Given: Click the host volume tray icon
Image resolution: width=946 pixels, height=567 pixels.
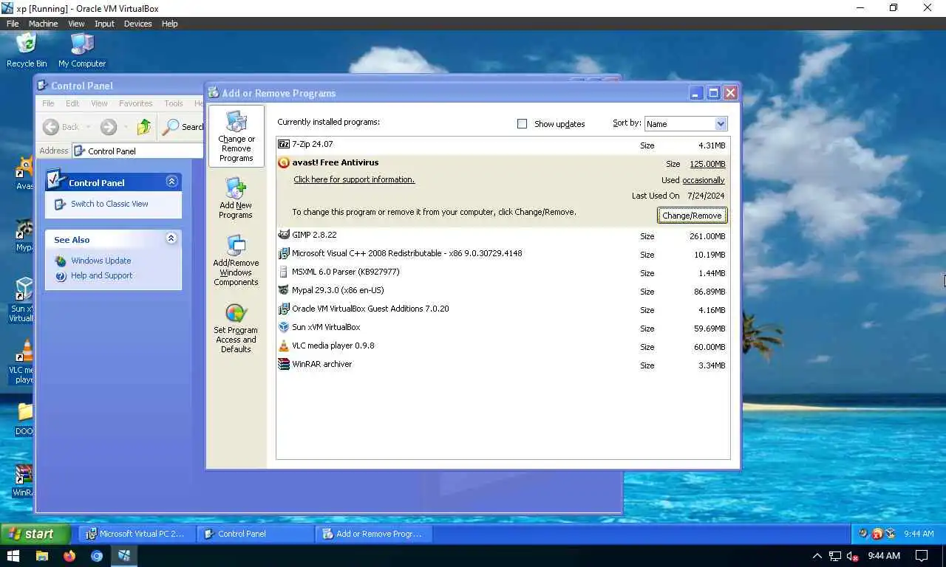Looking at the screenshot, I should point(852,556).
